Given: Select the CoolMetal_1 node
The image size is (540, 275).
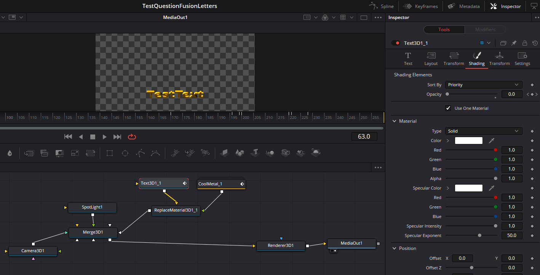Looking at the screenshot, I should 221,184.
